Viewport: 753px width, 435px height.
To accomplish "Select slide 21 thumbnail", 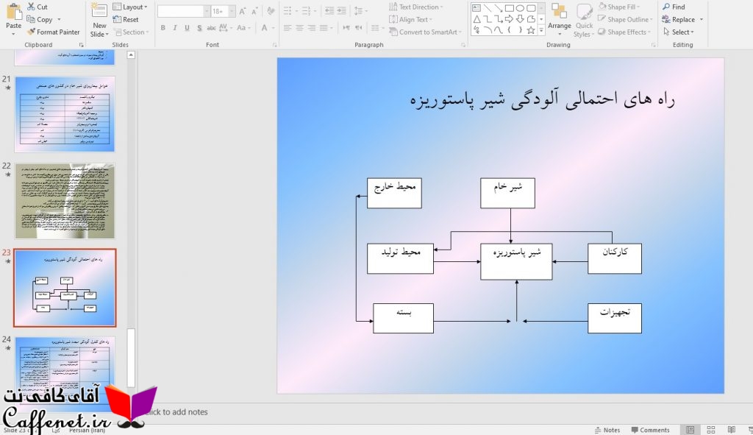I will point(65,114).
